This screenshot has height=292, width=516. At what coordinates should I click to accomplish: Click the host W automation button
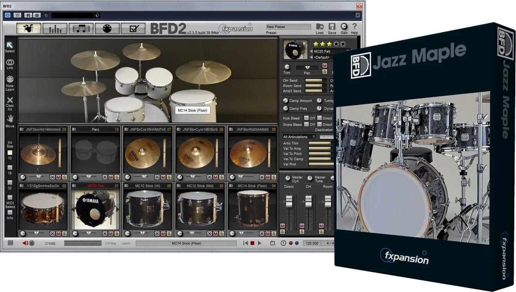pos(37,15)
